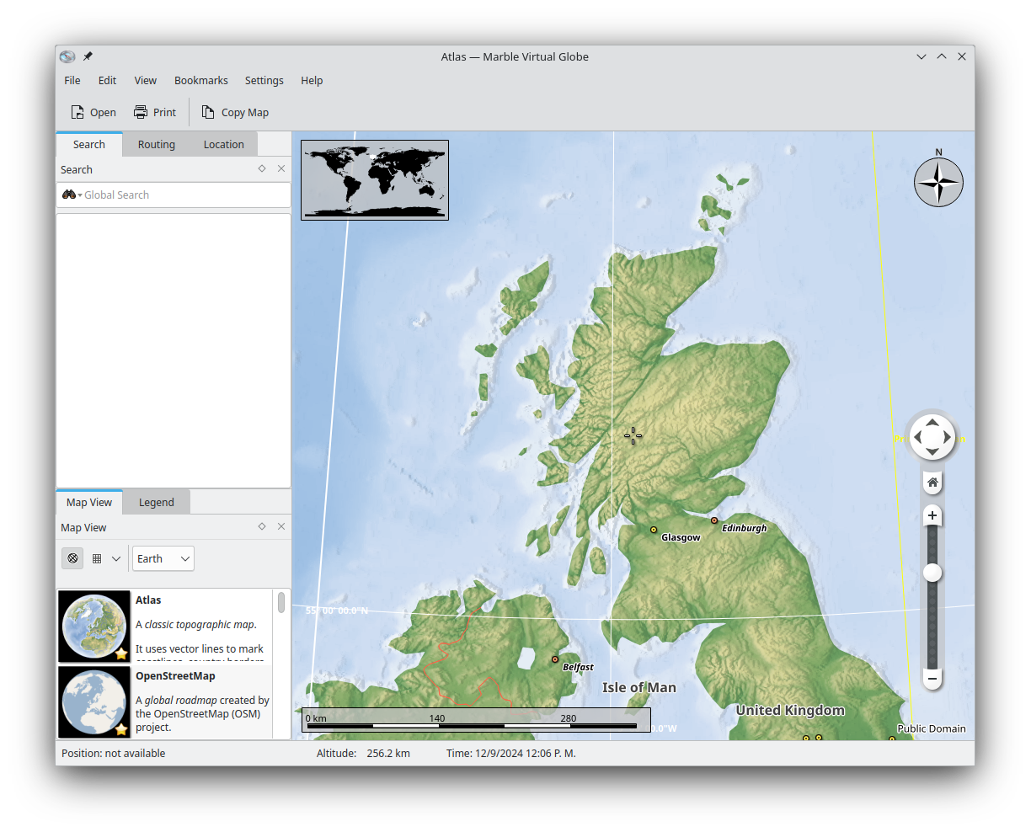Click the home button on map navigation

[x=932, y=483]
